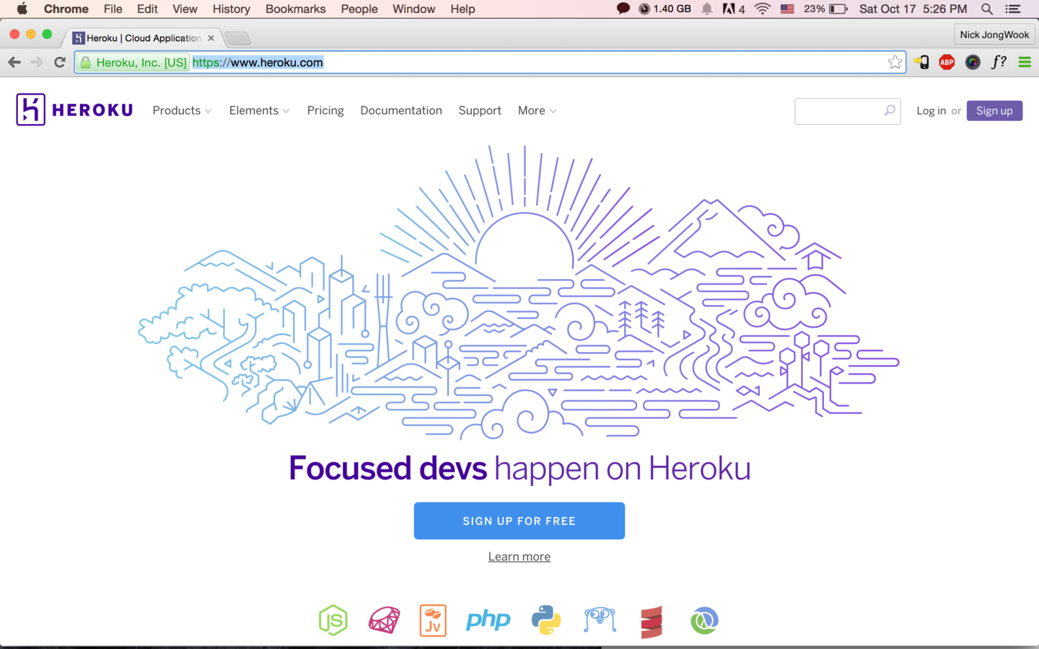Click the search magnifier icon in site search
The image size is (1039, 649).
point(890,110)
